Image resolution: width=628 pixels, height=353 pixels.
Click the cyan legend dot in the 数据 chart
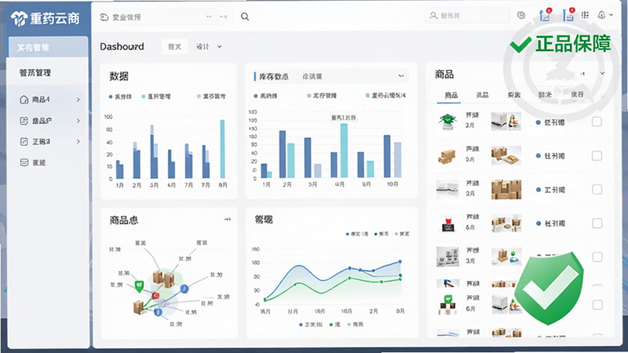144,96
